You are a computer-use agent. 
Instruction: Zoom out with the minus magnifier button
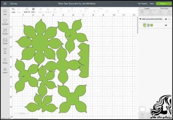[x=16, y=114]
